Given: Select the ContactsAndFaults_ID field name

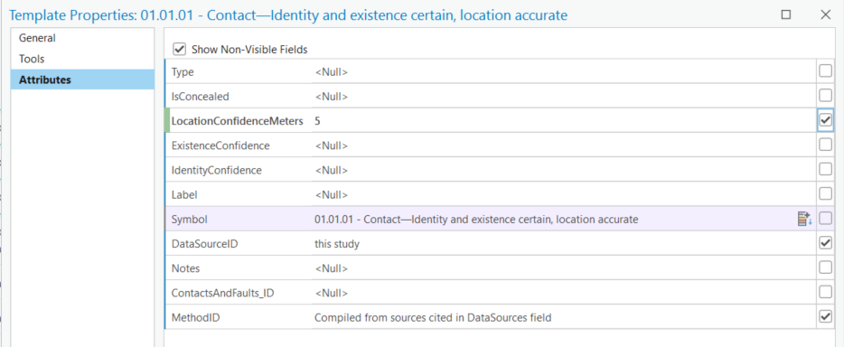Looking at the screenshot, I should click(x=223, y=293).
